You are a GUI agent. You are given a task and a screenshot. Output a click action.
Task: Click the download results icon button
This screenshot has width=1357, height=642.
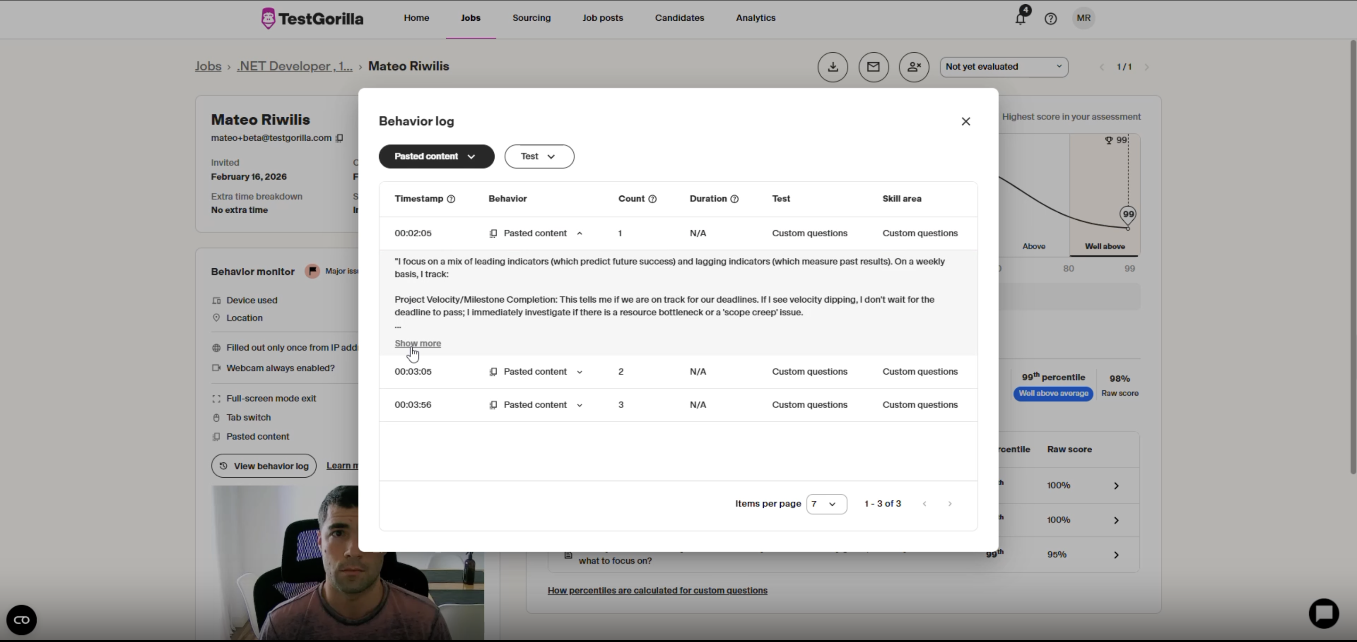833,67
